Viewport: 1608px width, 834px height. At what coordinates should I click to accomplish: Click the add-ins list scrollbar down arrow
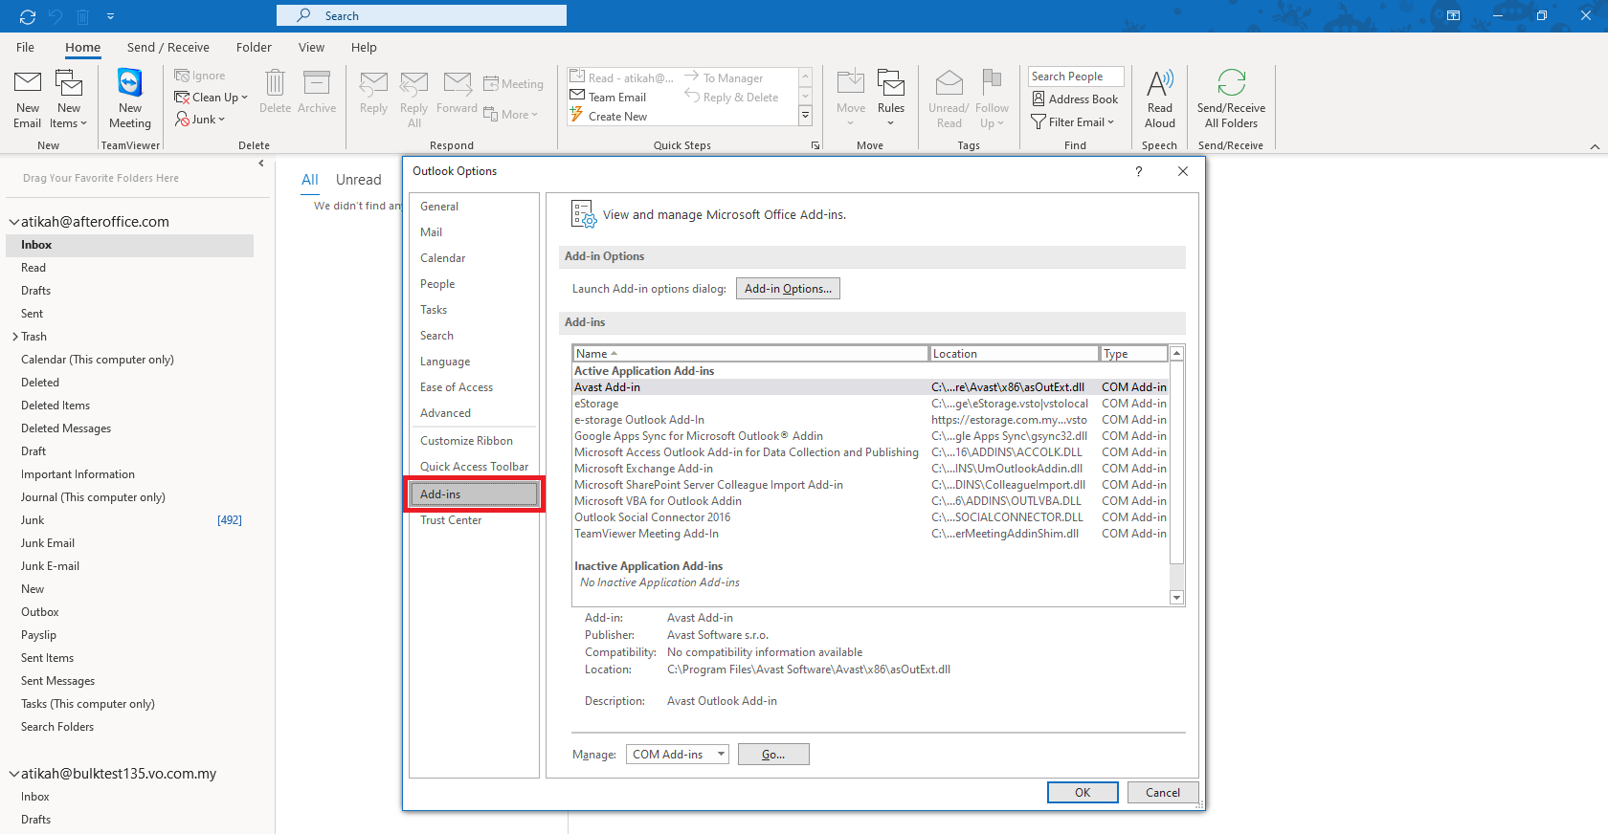pos(1177,598)
